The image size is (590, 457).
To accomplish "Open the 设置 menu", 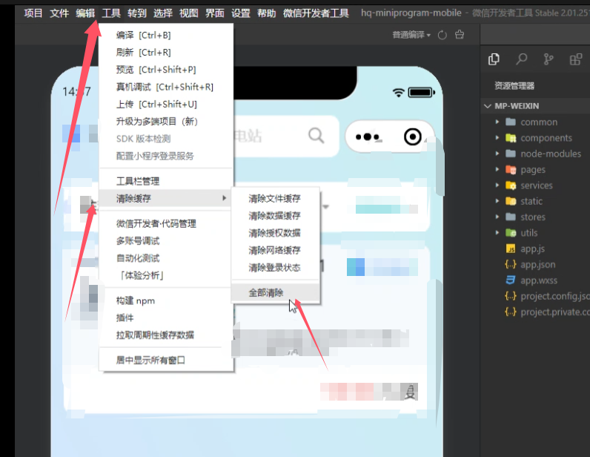I will pos(241,13).
